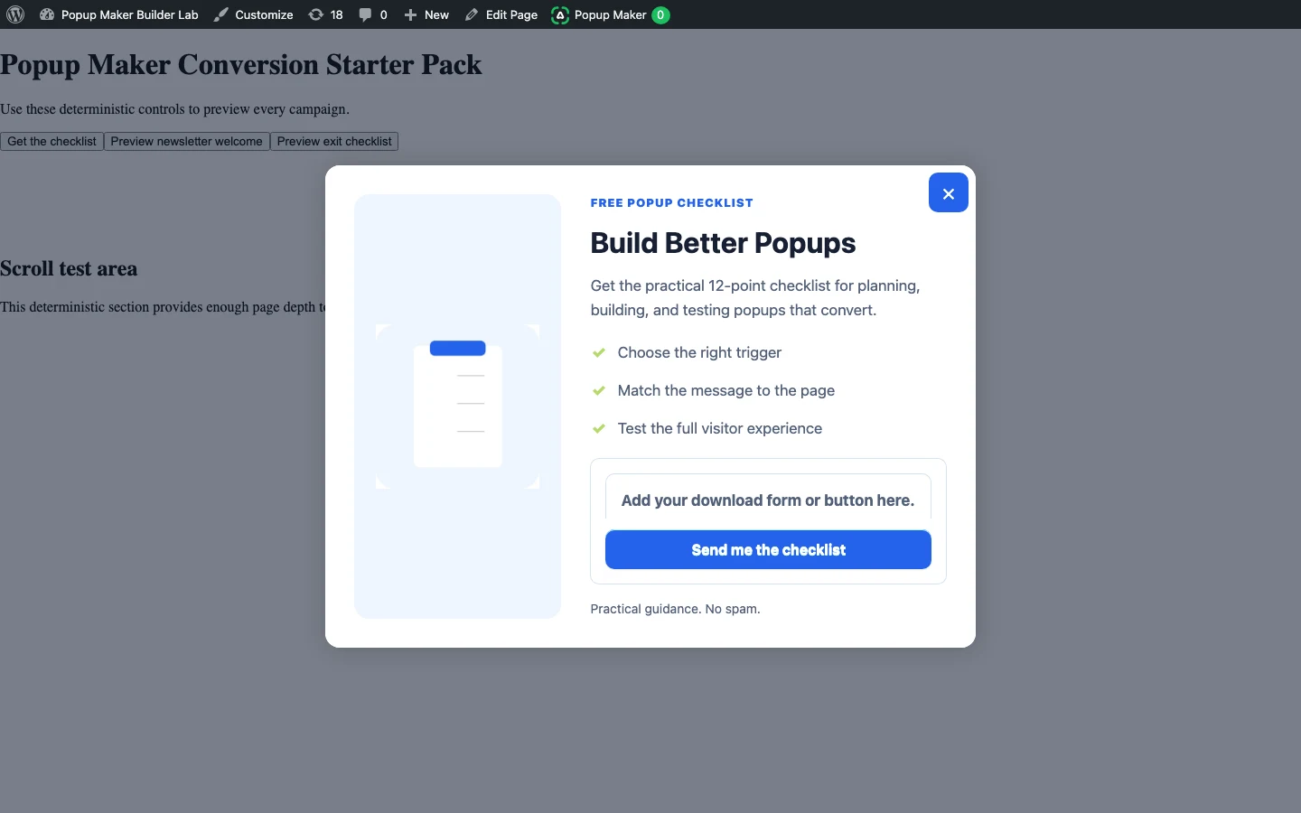This screenshot has width=1301, height=813.
Task: Click Edit Page in admin bar
Action: click(x=501, y=14)
